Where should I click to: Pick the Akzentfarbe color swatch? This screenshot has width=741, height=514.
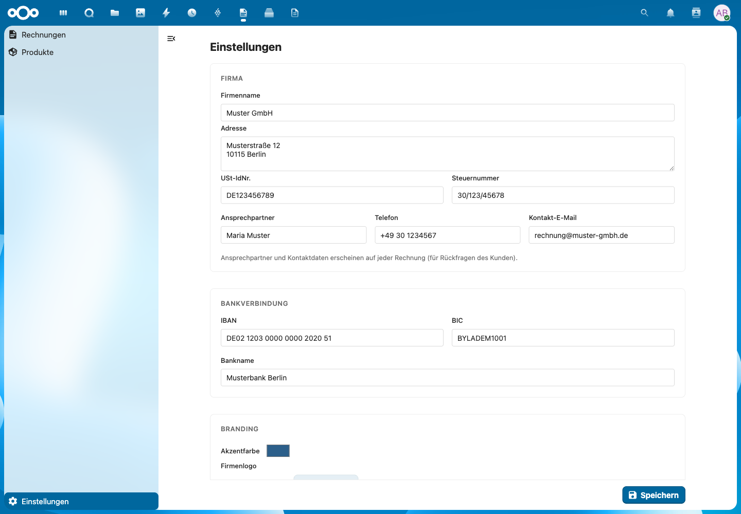point(278,451)
